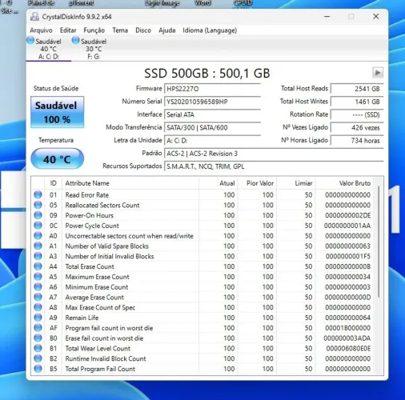Click status orb of Maximum Erase Count row
Image resolution: width=405 pixels, height=400 pixels.
click(38, 277)
